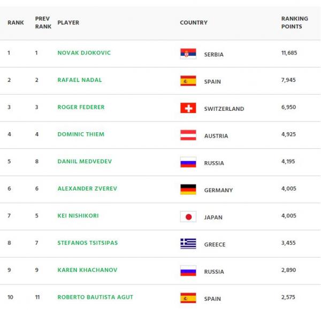Click the Germany flag icon
Screen dimensions: 321x310
click(188, 189)
